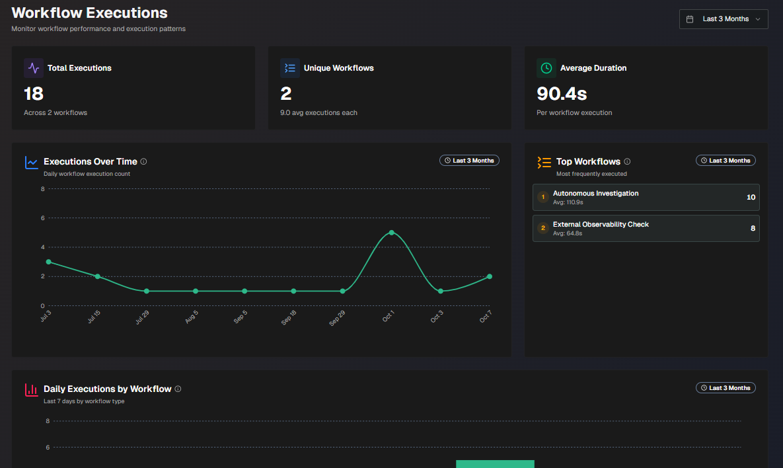Click the Top Workflows orange list icon
The width and height of the screenshot is (783, 468).
point(544,162)
